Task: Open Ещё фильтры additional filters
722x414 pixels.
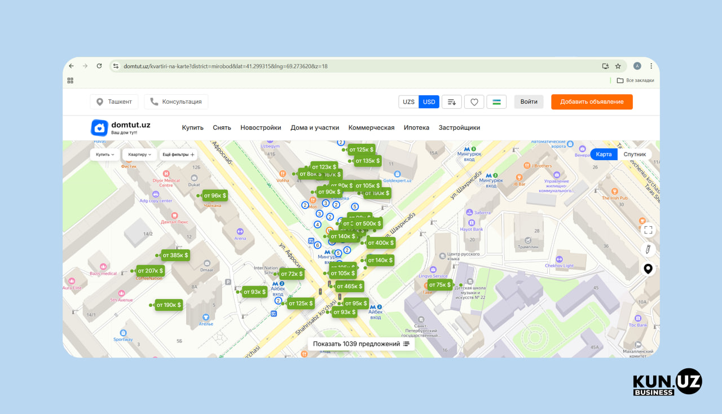Action: 178,155
